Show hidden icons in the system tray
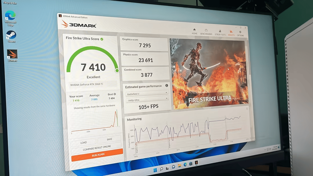Screen dimensions: 313x176 coord(265,149)
